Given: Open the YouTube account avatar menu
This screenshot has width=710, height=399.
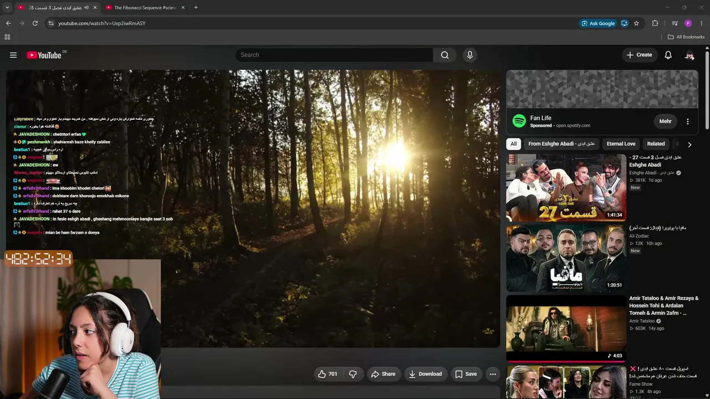Looking at the screenshot, I should click(689, 55).
